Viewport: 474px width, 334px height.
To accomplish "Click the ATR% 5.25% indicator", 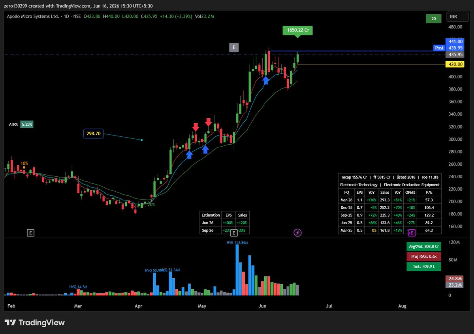I will pyautogui.click(x=21, y=124).
